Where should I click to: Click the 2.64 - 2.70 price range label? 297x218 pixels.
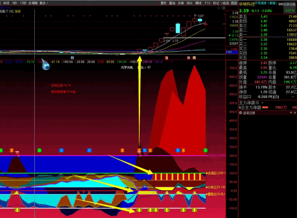(x=171, y=40)
